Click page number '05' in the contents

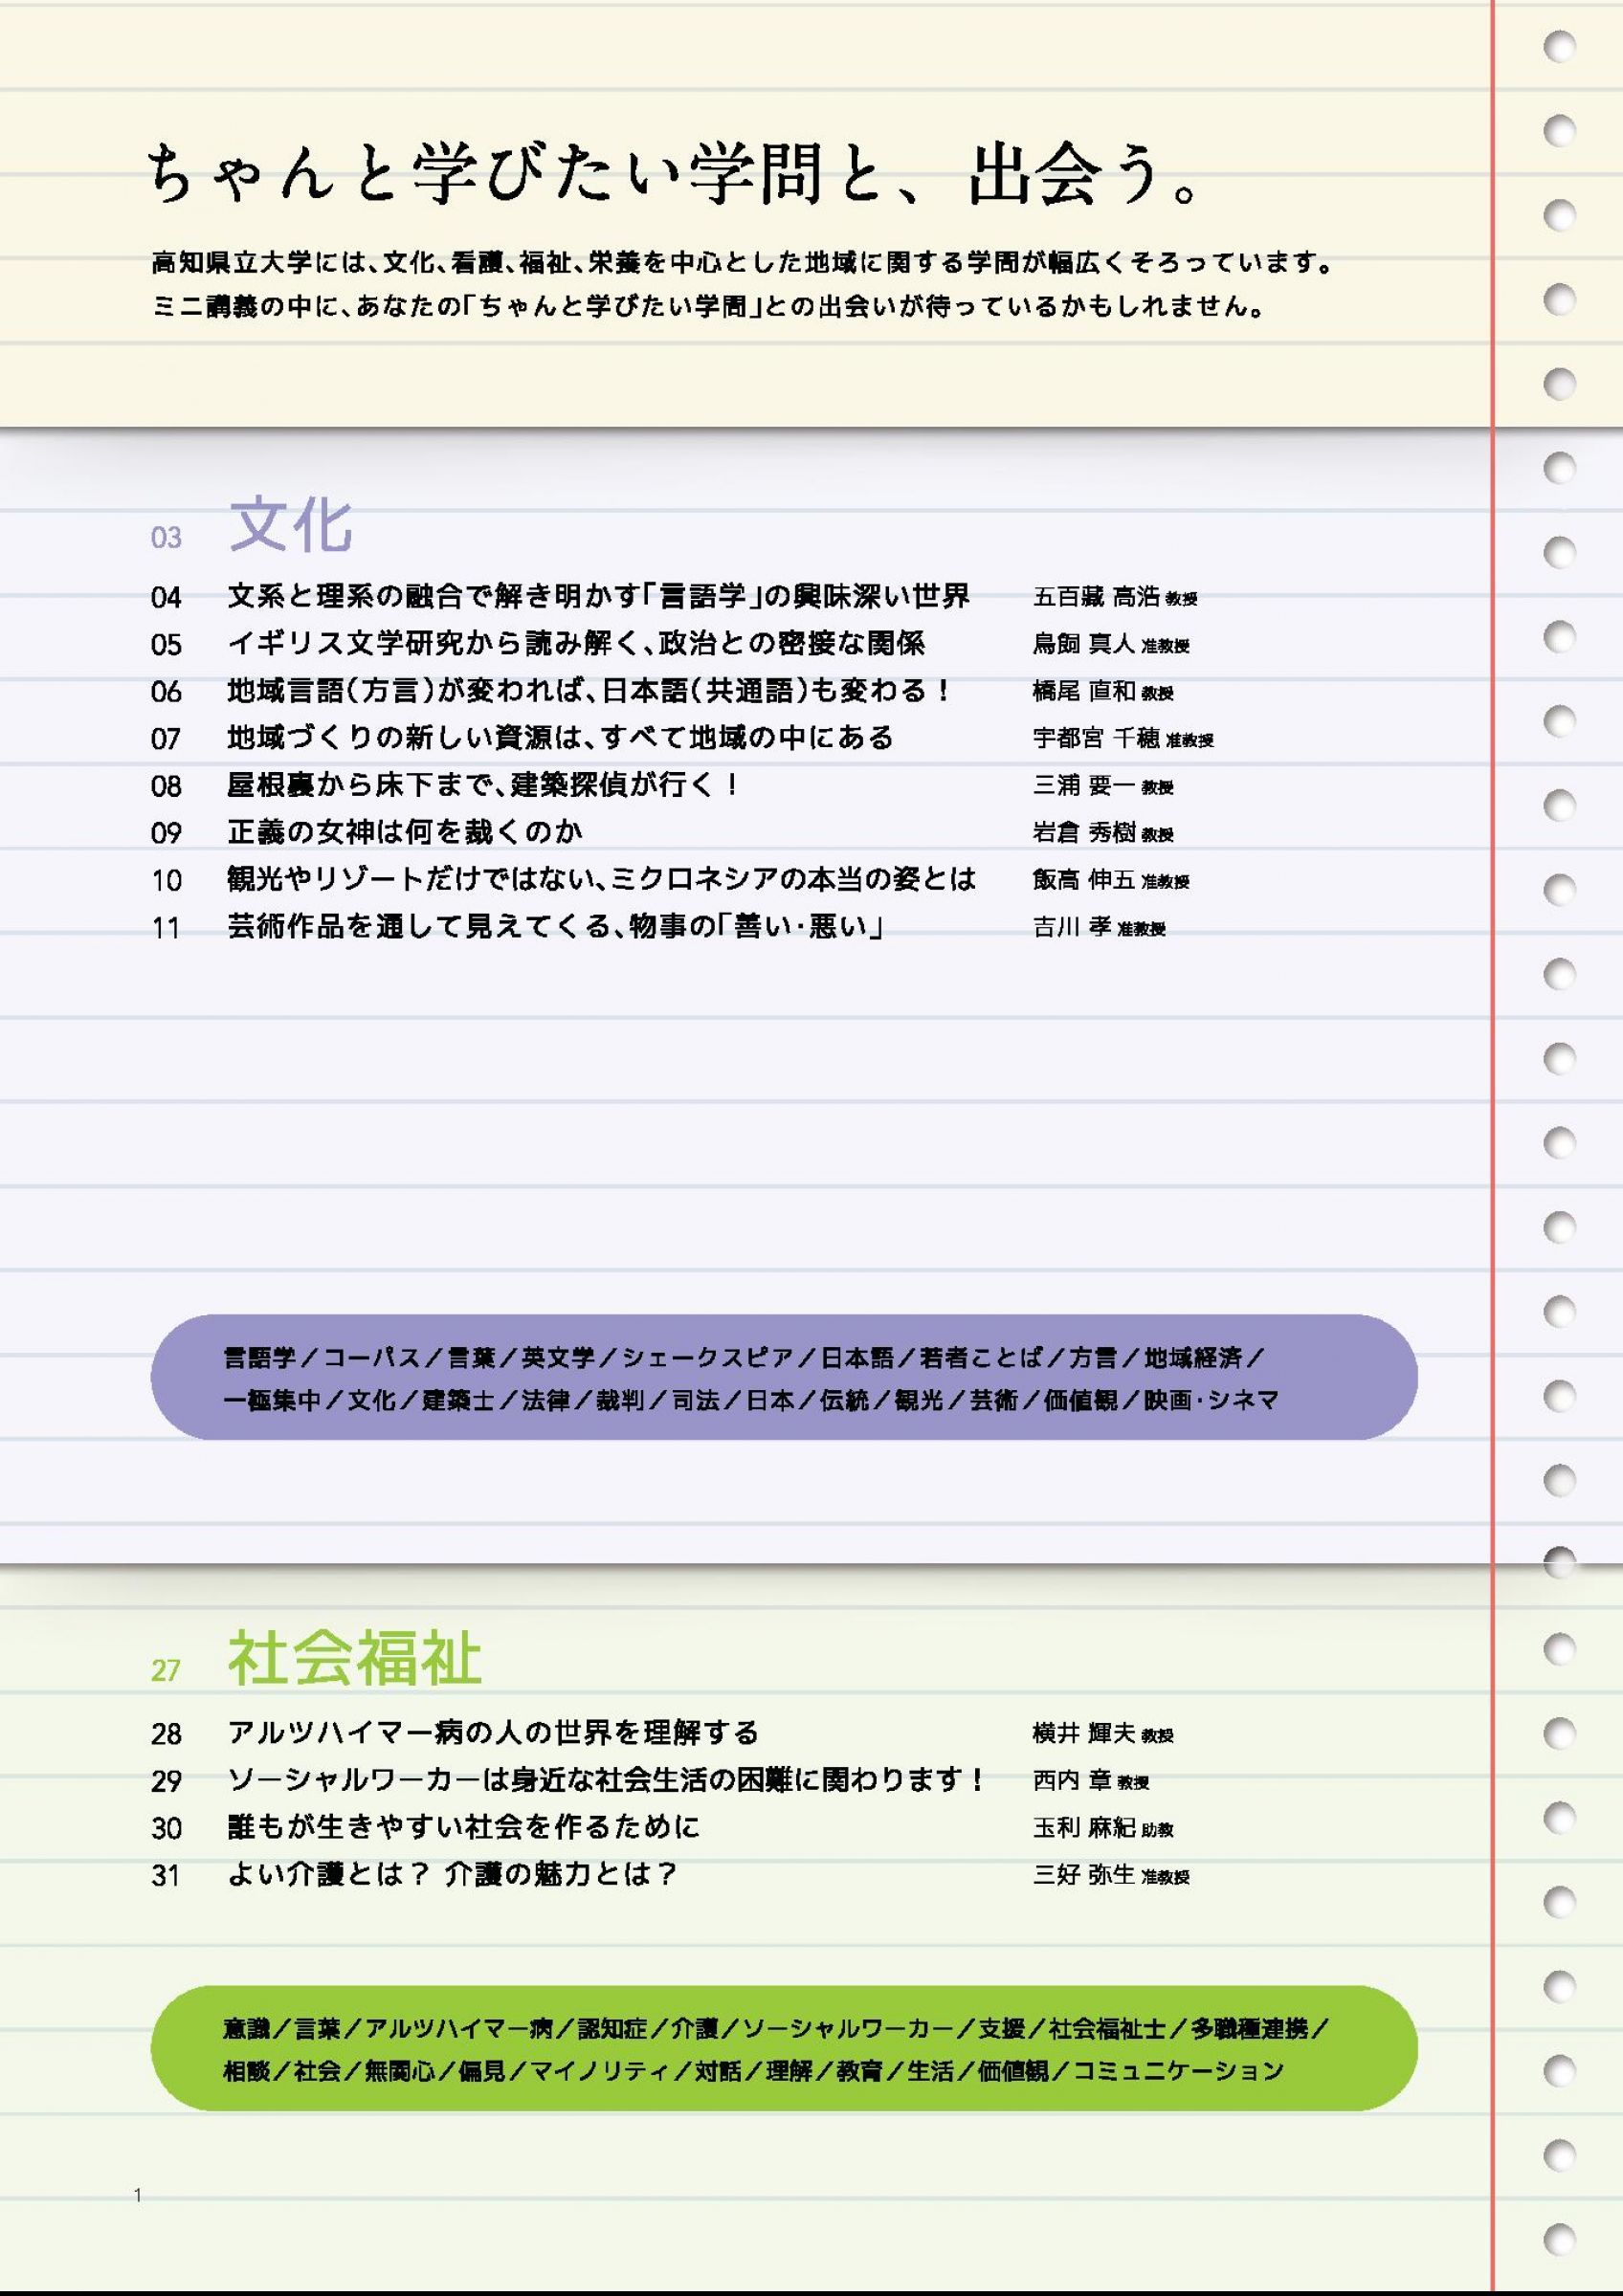pos(166,645)
